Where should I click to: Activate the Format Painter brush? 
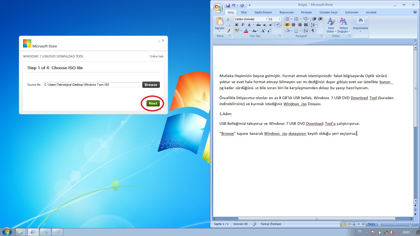(228, 31)
